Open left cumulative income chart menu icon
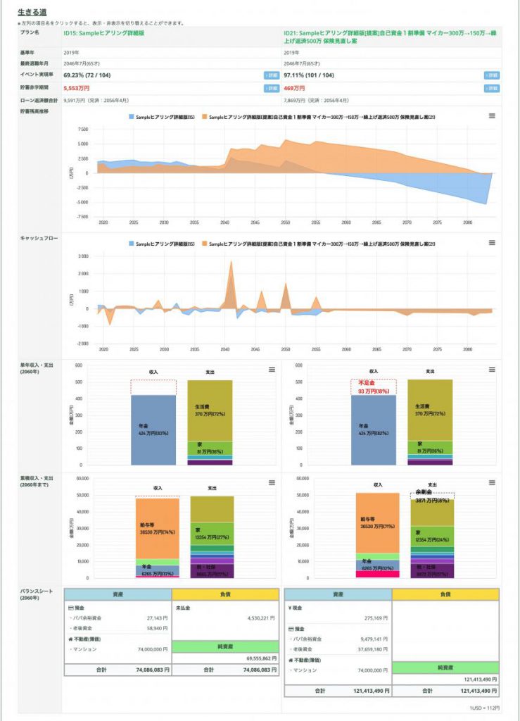 tap(272, 482)
